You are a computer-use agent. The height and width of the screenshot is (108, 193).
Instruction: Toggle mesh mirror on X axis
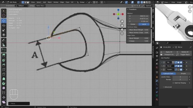pos(135,6)
